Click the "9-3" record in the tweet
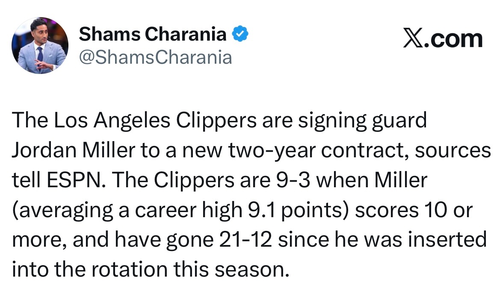Screen dimensions: 494x292 tap(293, 180)
